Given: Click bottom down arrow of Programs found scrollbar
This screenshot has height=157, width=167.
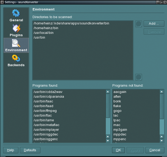Looking at the screenshot, I should pos(108,141).
